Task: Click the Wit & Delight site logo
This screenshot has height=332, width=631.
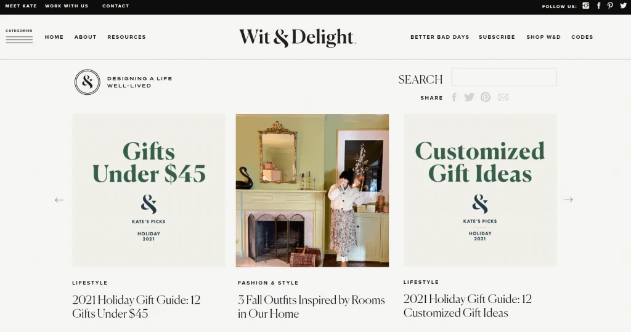Action: tap(298, 38)
